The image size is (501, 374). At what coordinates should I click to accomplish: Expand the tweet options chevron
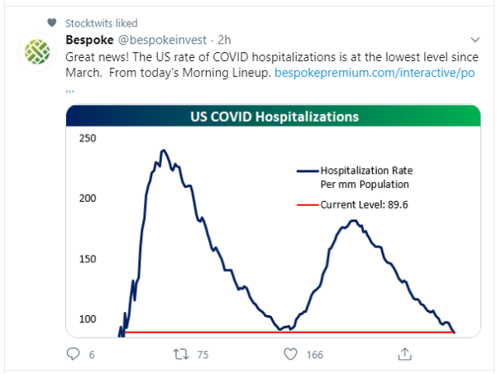pos(475,40)
